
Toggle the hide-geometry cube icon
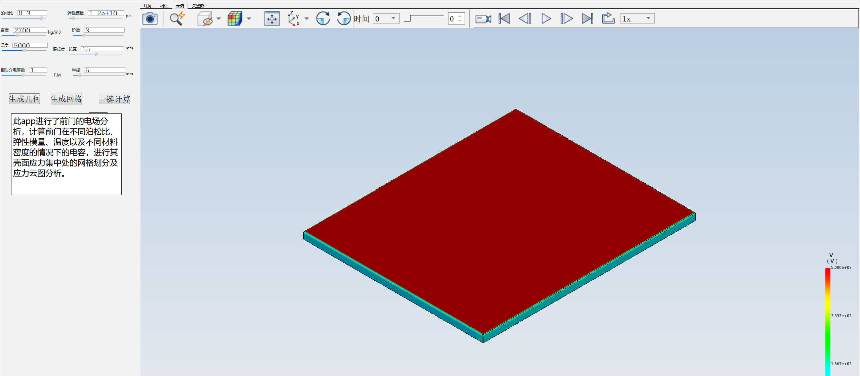point(205,18)
